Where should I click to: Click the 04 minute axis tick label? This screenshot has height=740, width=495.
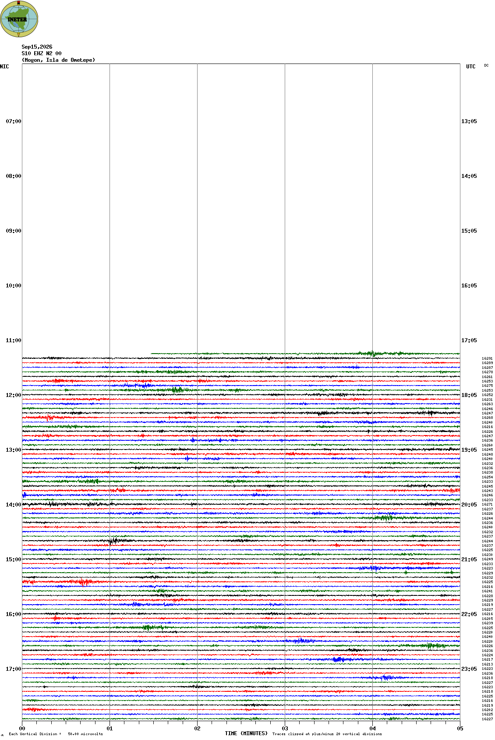(x=372, y=729)
